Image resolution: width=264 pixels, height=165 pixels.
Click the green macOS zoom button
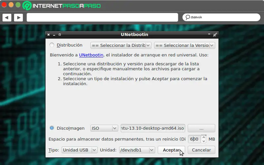coord(18,5)
